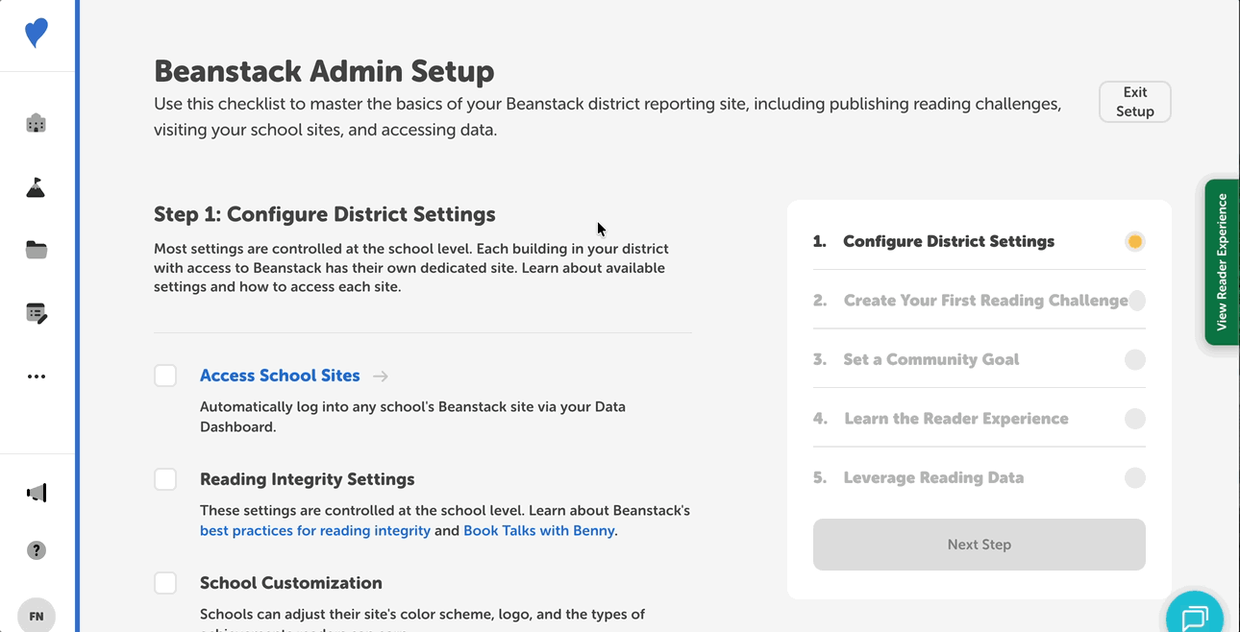The width and height of the screenshot is (1240, 632).
Task: Click the folder icon in the sidebar
Action: [36, 249]
